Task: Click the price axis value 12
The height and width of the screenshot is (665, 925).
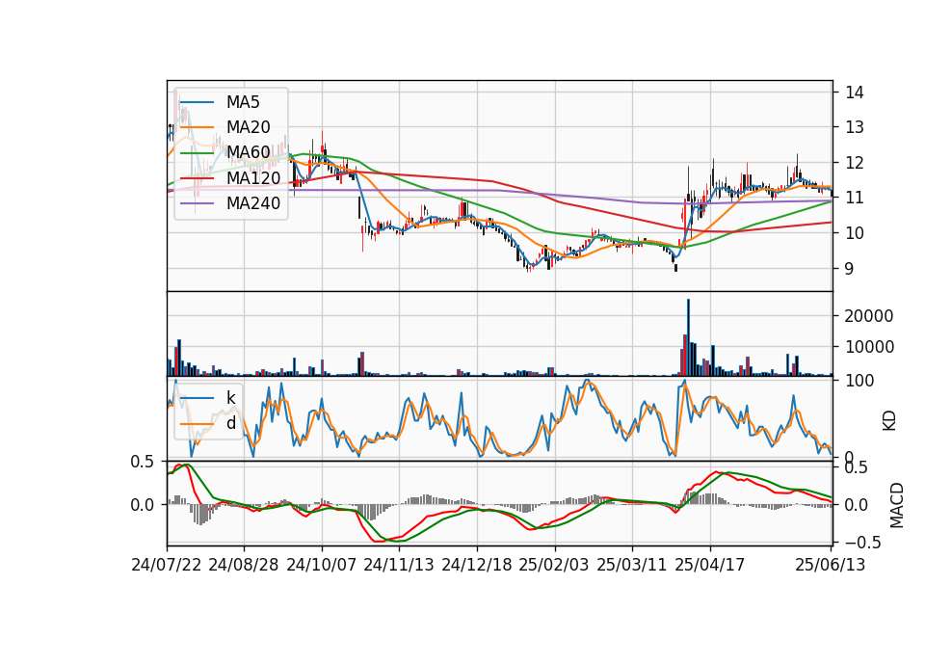Action: [855, 162]
